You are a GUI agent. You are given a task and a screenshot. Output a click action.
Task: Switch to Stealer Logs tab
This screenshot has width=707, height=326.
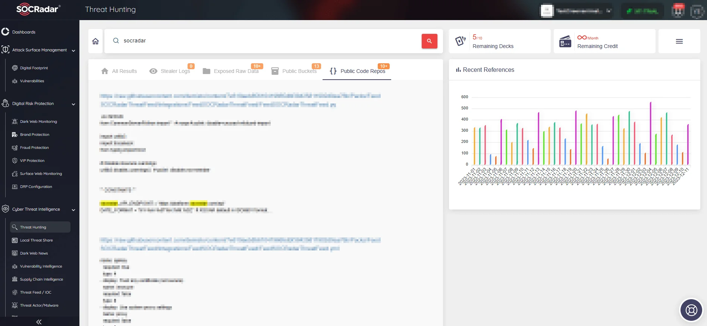170,71
